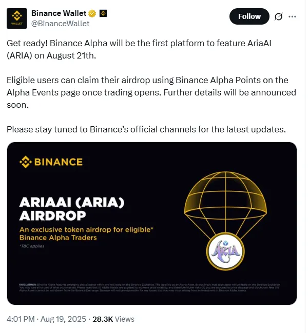Click the Binance Wallet profile avatar

(17, 18)
